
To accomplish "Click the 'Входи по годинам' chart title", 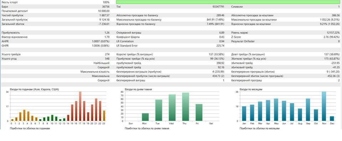I will 35,89.
